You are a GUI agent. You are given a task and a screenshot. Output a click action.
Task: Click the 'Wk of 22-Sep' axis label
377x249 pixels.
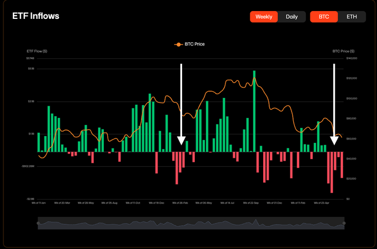click(x=251, y=203)
